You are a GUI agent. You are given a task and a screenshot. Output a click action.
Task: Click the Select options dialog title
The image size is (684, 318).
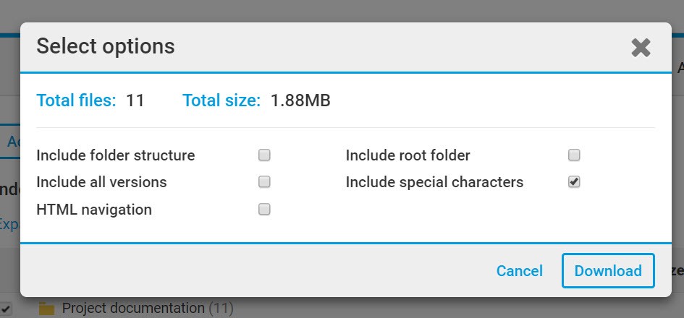tap(106, 46)
